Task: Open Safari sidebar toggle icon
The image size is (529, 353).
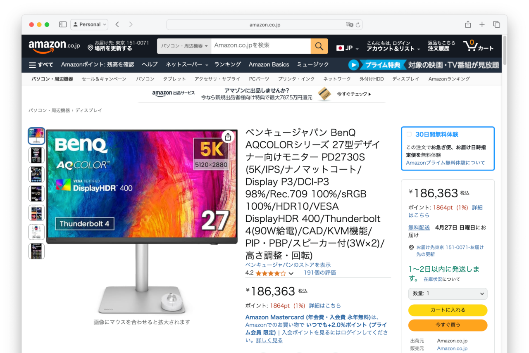Action: point(63,24)
